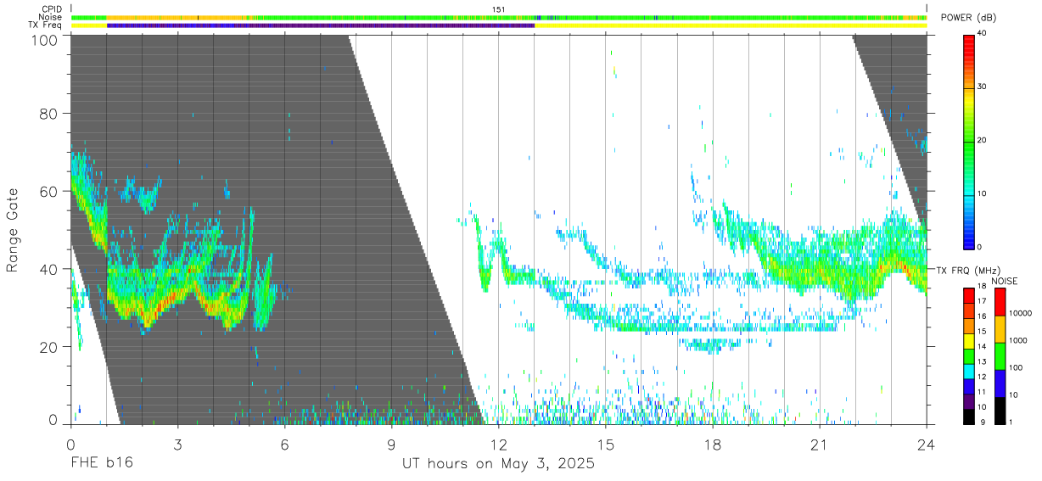Click the NOISE color bar legend
This screenshot has width=1042, height=481.
click(x=1000, y=355)
